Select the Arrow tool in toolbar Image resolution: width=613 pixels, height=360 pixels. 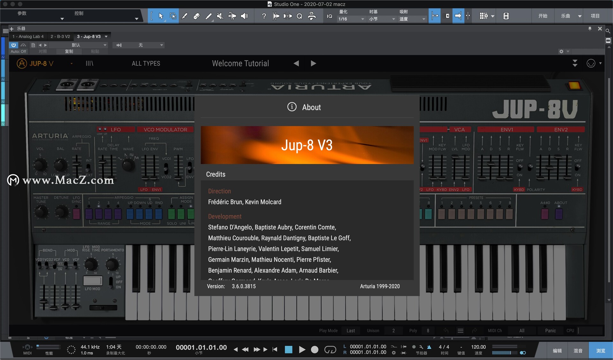pos(161,16)
